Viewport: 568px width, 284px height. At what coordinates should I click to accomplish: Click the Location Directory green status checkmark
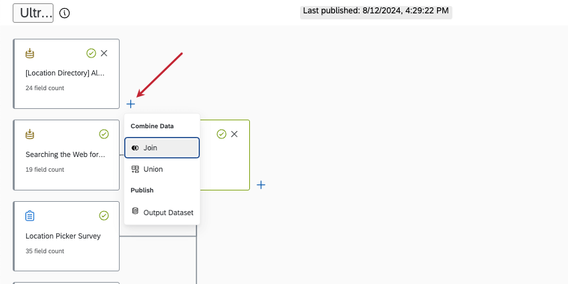tap(91, 53)
